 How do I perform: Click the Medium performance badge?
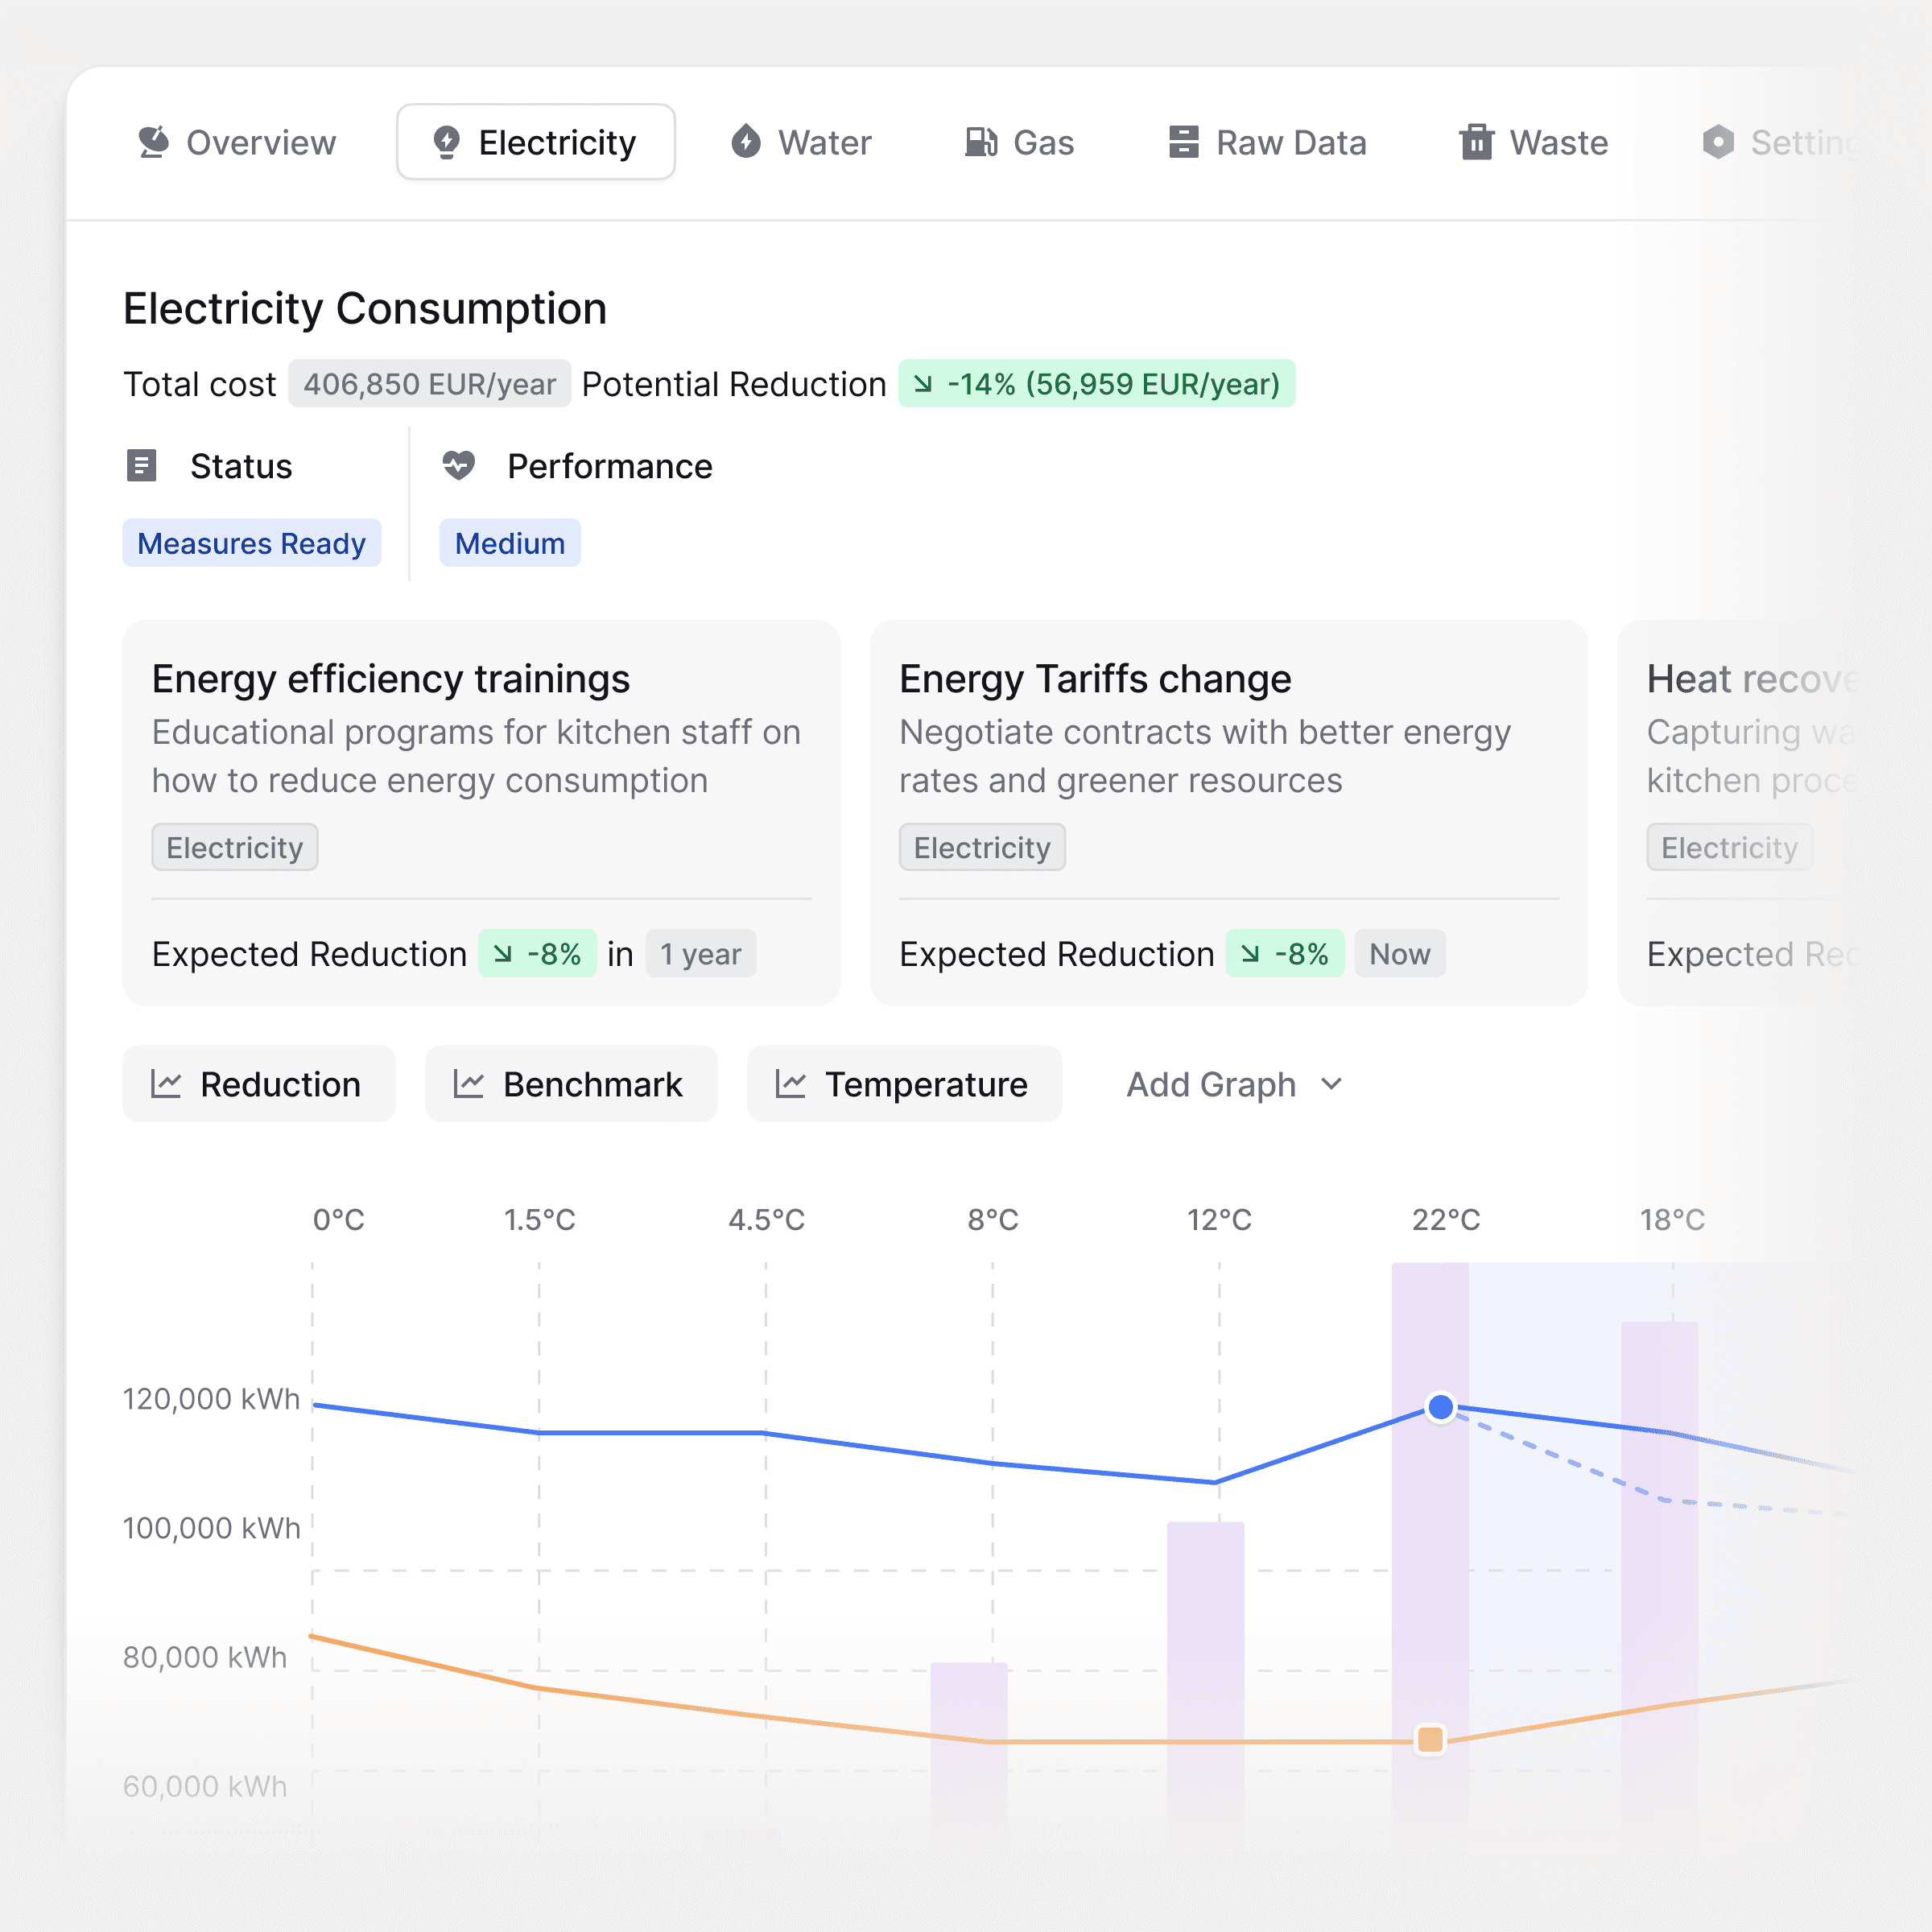(510, 543)
